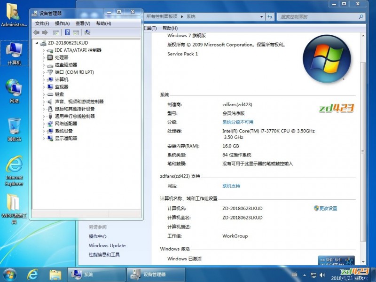
Task: Click the System window vertical scrollbar thumb
Action: pos(363,152)
